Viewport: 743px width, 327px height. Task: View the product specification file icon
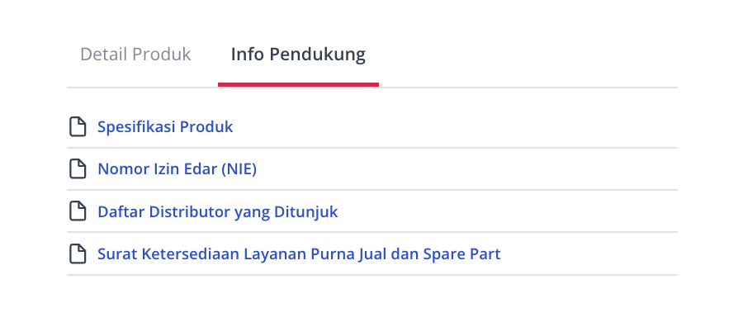point(78,127)
